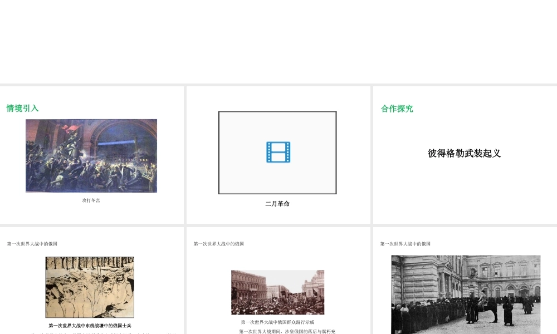Select the 彼得格勒武装起义 title text

[465, 153]
